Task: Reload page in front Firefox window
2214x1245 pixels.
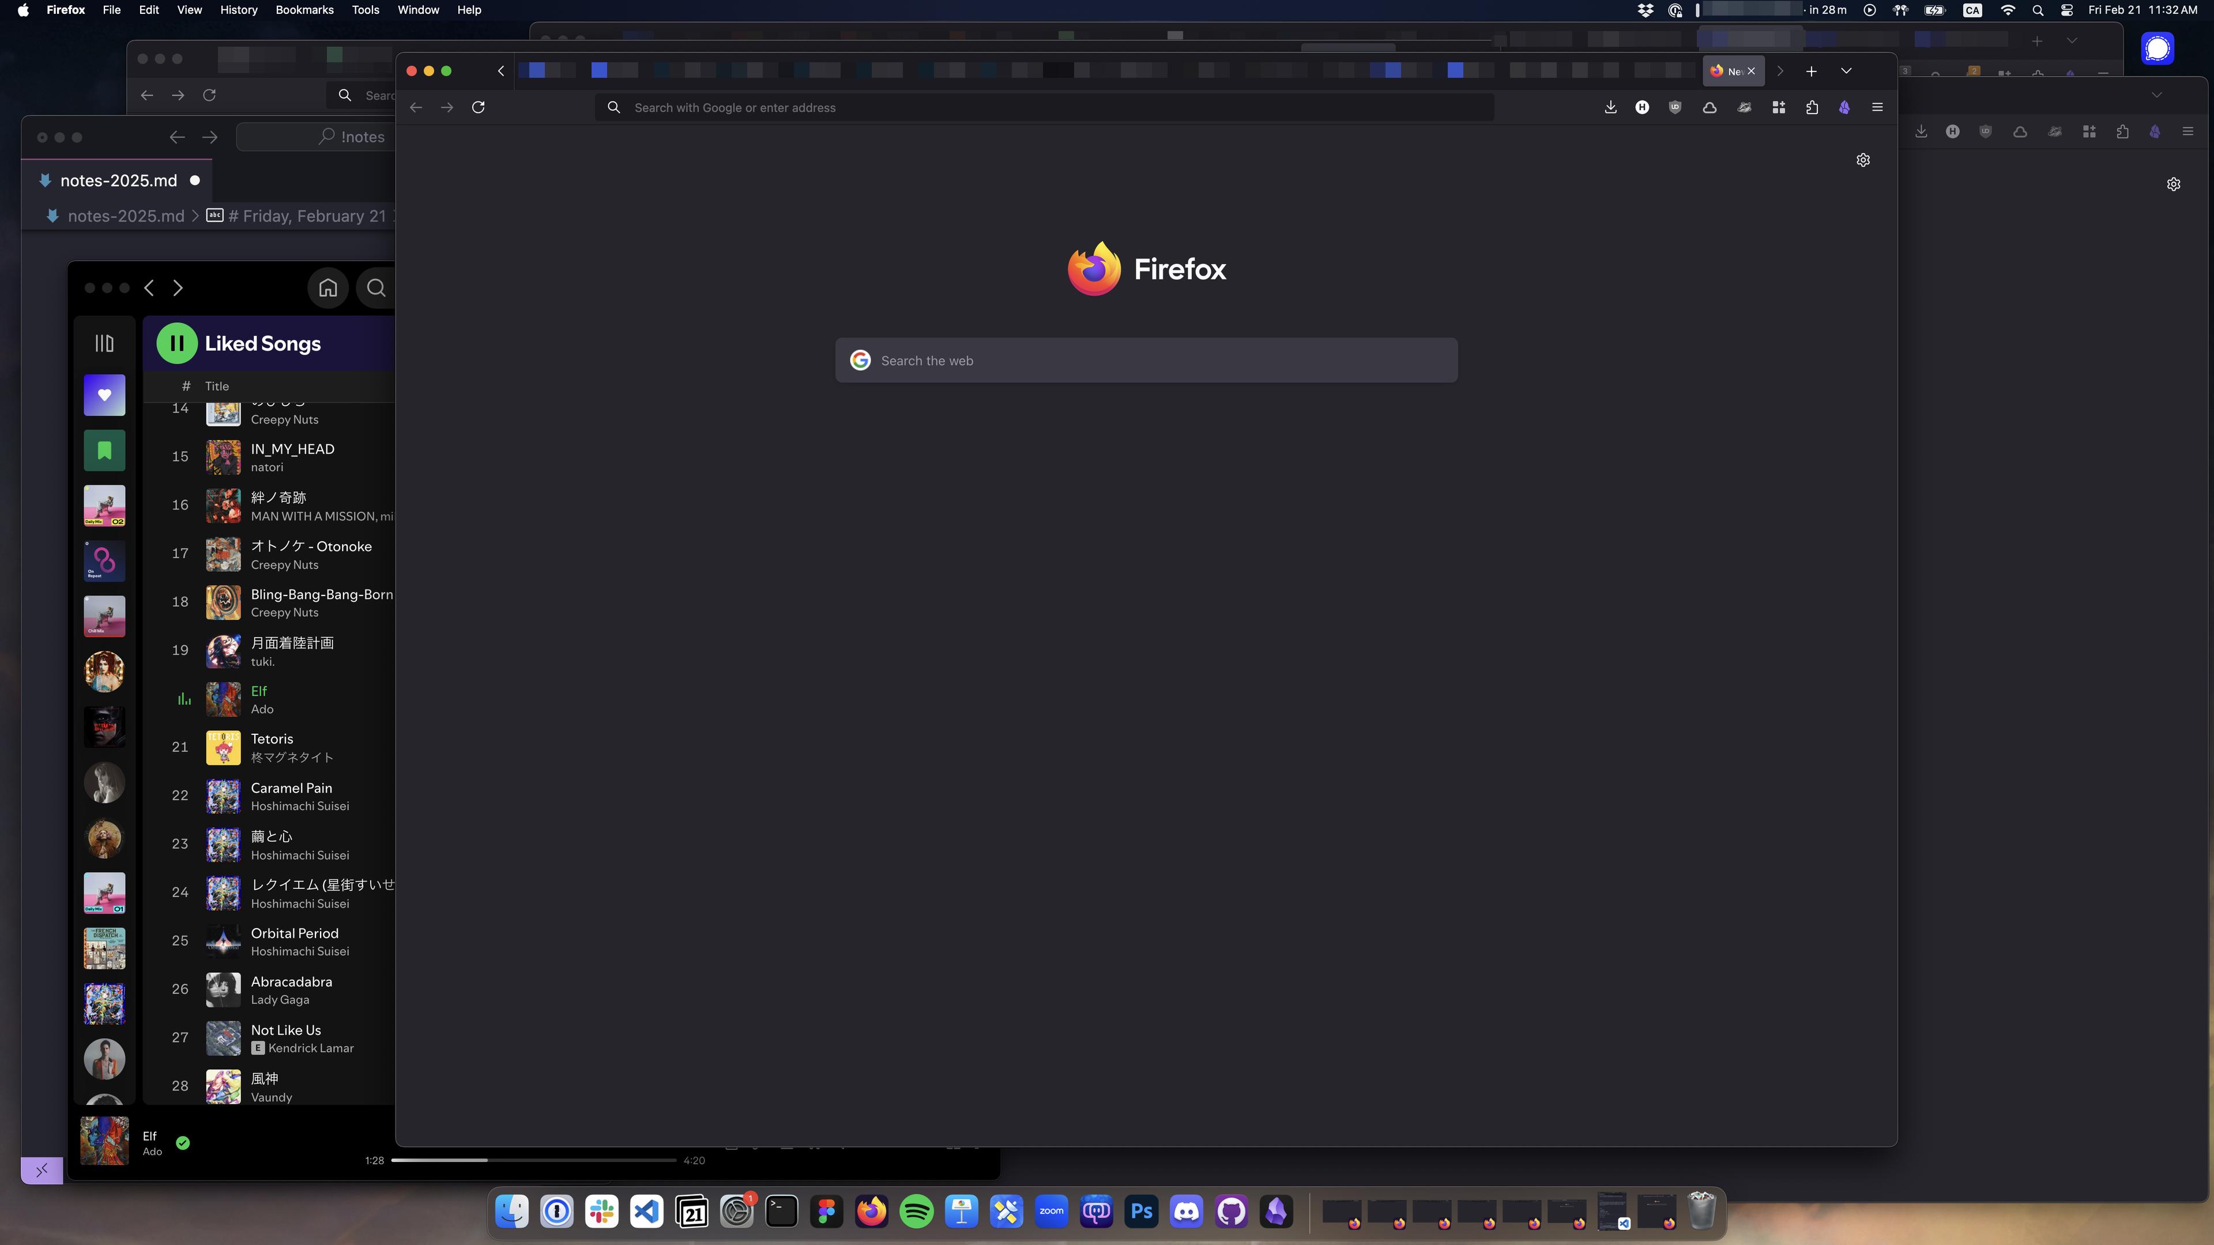Action: click(479, 107)
